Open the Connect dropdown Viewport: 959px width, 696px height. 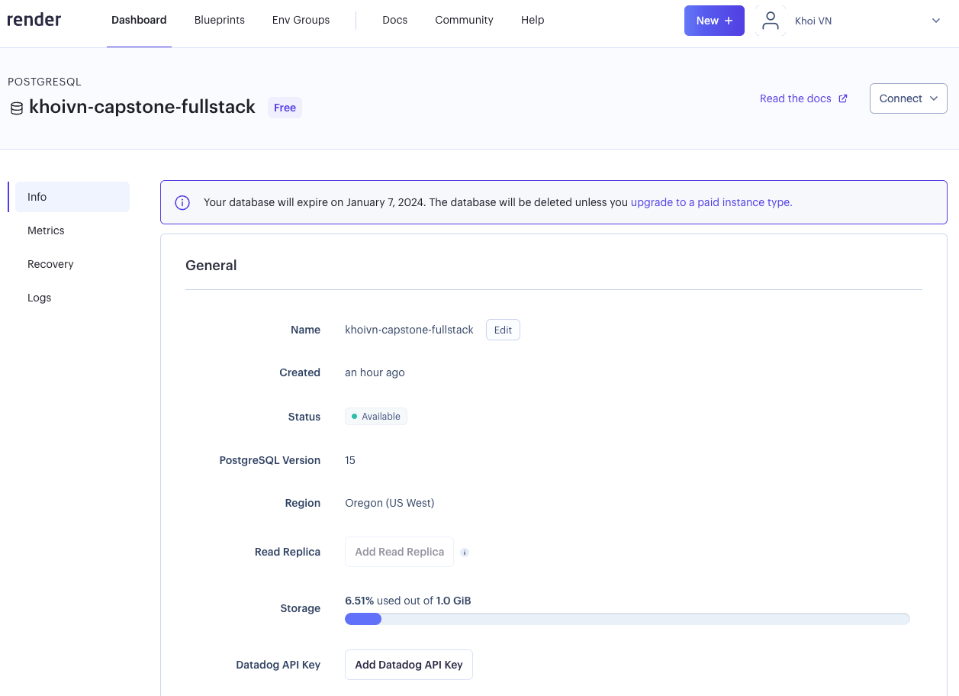909,98
